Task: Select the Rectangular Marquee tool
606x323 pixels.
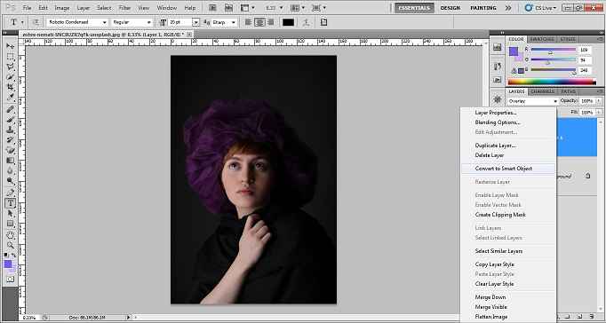Action: [x=10, y=56]
